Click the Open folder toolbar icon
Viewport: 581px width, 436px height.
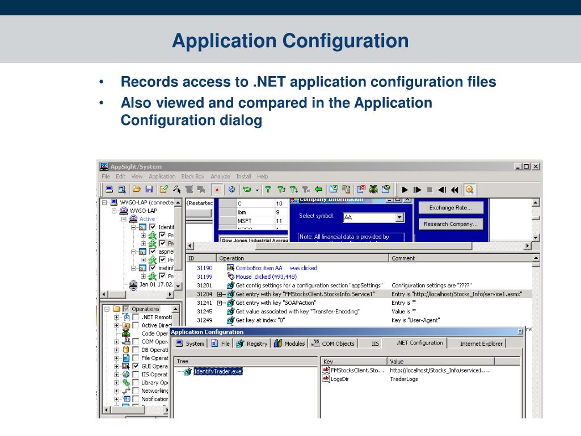coord(136,190)
